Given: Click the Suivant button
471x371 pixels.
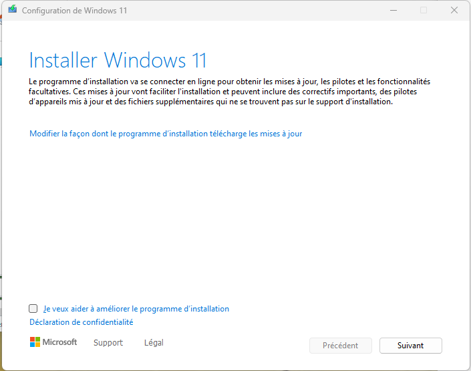Looking at the screenshot, I should point(411,346).
